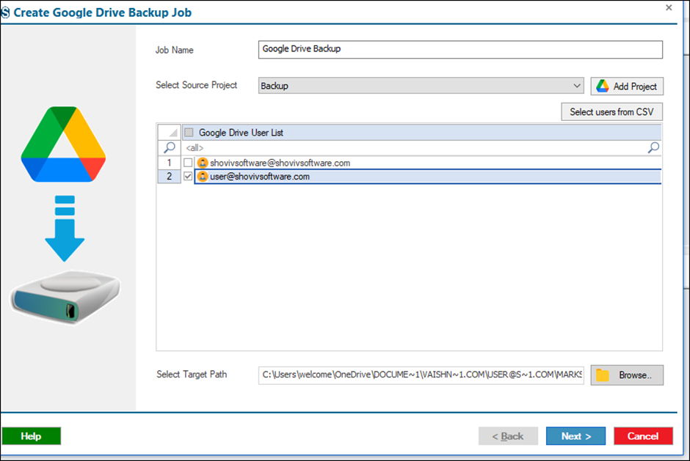Image resolution: width=690 pixels, height=461 pixels.
Task: Click user avatar icon for shovivsoftware@shovivsoftware.com
Action: [203, 163]
